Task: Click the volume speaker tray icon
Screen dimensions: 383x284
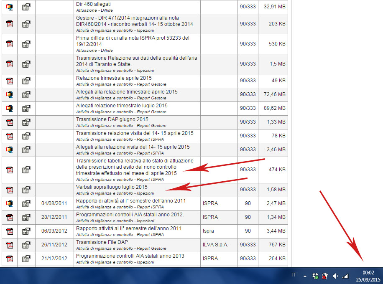Action: pos(335,276)
